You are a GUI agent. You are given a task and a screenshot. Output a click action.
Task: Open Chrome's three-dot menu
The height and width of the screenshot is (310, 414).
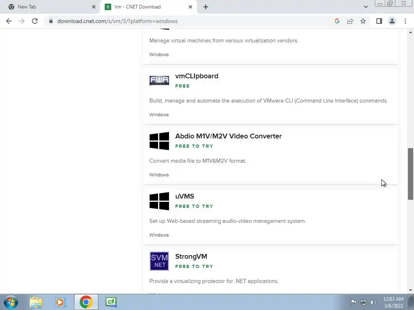pyautogui.click(x=405, y=21)
